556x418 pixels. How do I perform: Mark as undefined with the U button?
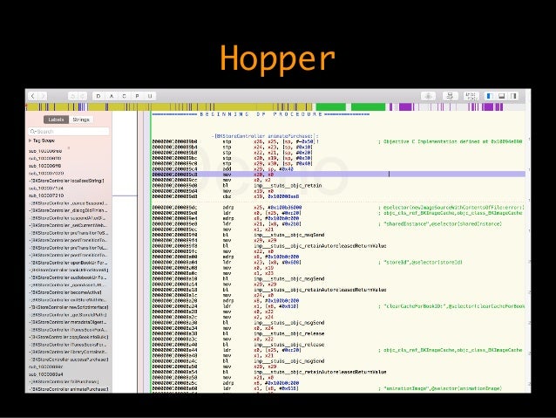click(x=150, y=96)
